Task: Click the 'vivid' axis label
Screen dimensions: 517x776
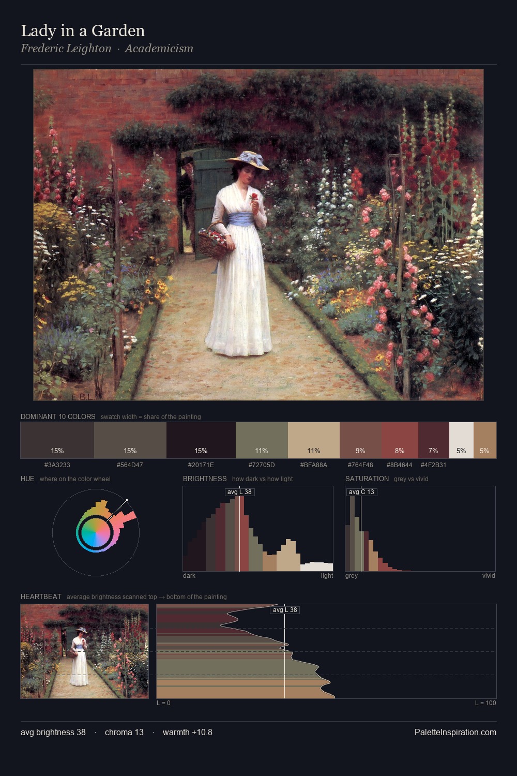Action: point(489,576)
